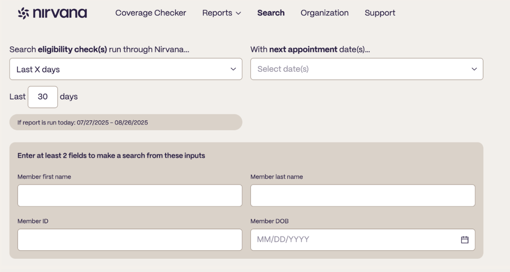The height and width of the screenshot is (272, 510).
Task: Click the date range info pill
Action: pos(126,122)
